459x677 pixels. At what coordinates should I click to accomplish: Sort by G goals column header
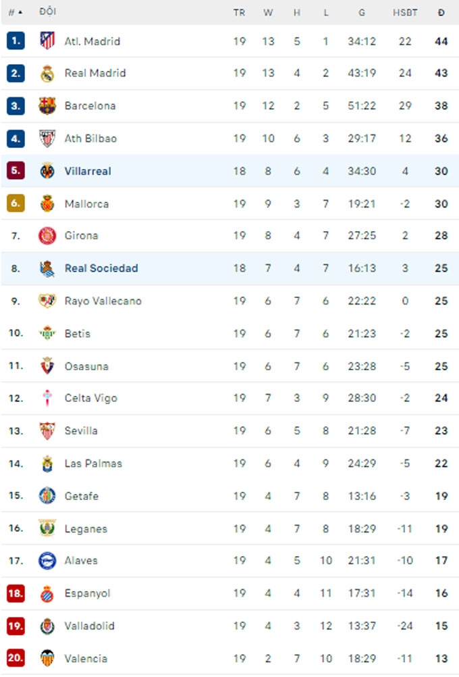(x=362, y=12)
